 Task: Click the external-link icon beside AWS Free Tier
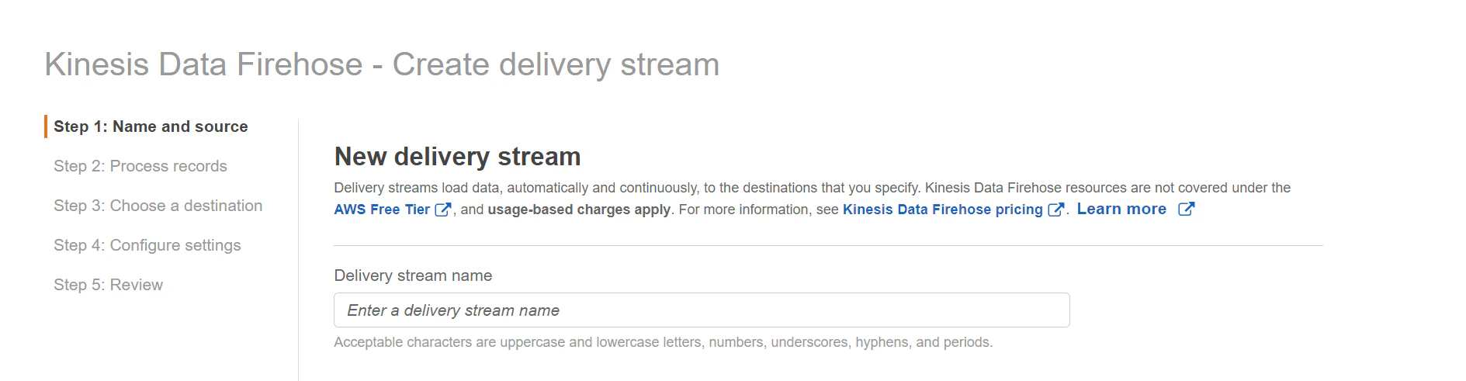click(x=442, y=210)
